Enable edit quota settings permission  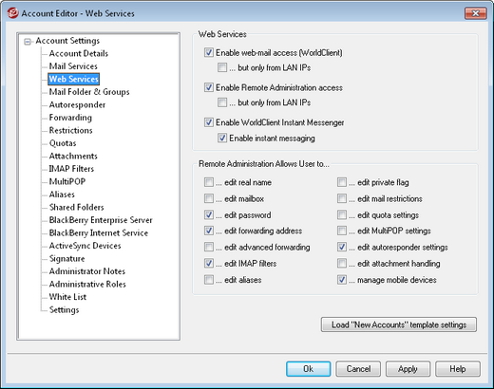pyautogui.click(x=342, y=214)
